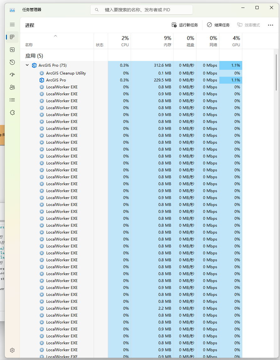Select the 应用 (5) group heading
The width and height of the screenshot is (280, 360).
[34, 56]
